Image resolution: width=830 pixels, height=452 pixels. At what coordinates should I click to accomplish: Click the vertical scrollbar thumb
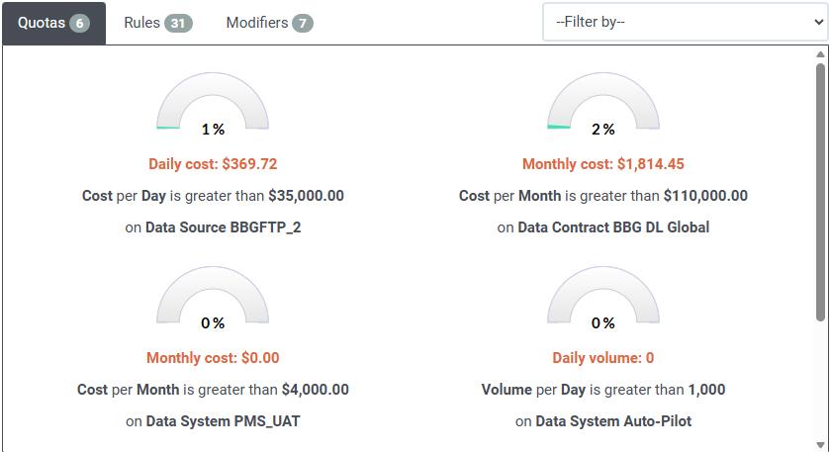(x=820, y=188)
